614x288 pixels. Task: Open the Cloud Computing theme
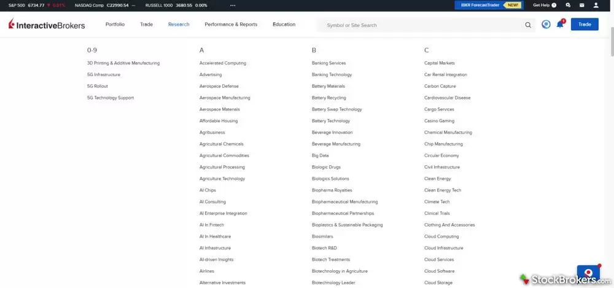point(441,236)
